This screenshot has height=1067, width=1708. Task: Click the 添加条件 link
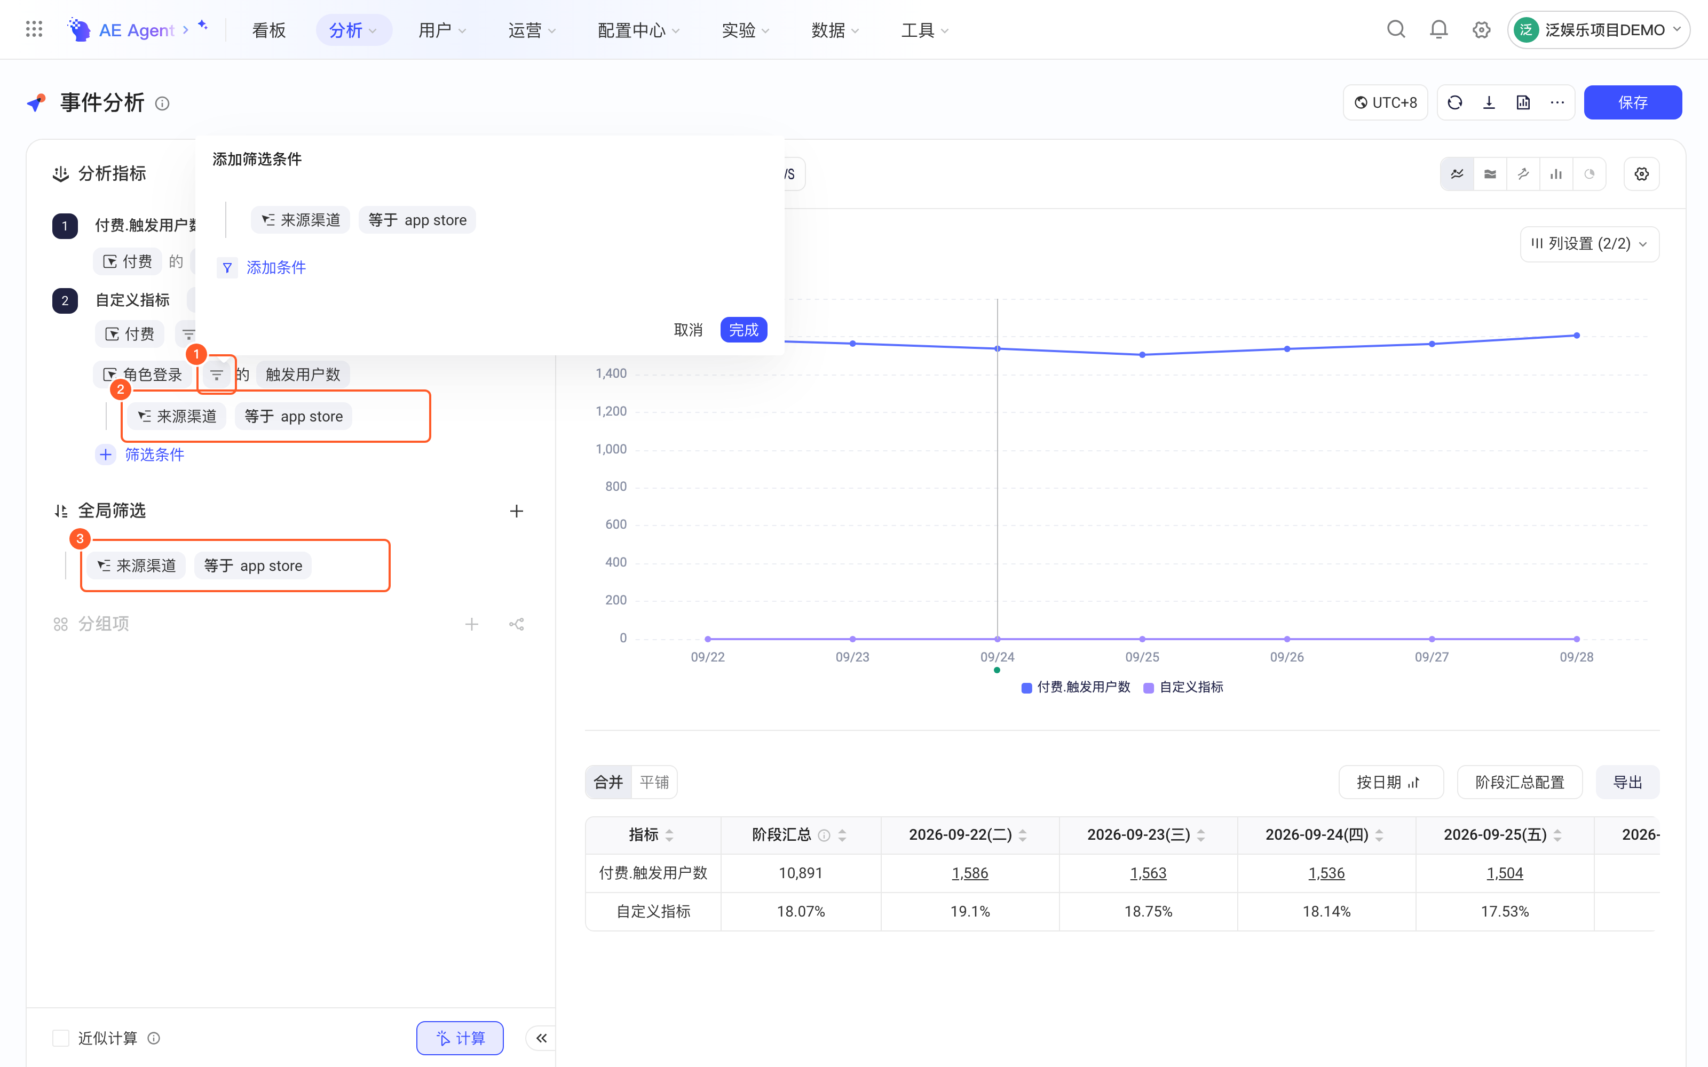tap(275, 267)
